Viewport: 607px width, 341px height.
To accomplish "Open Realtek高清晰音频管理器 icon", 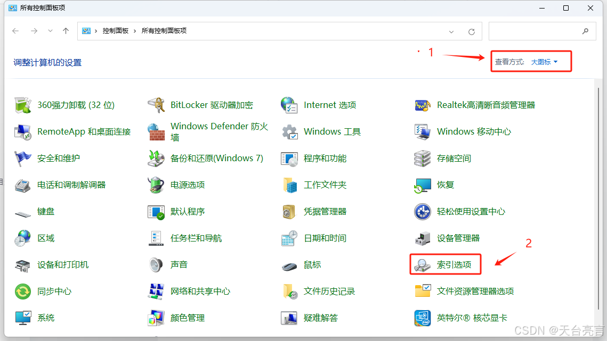I will click(x=423, y=105).
